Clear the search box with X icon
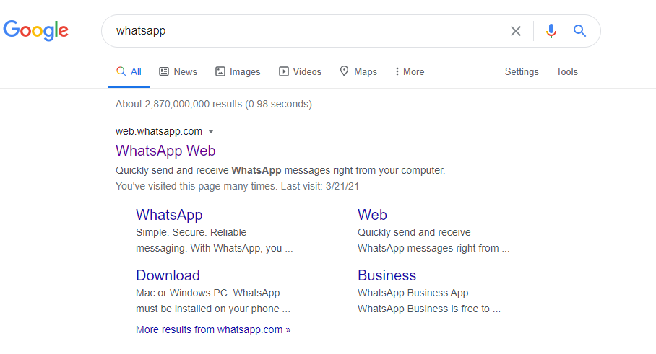This screenshot has width=656, height=354. [516, 31]
